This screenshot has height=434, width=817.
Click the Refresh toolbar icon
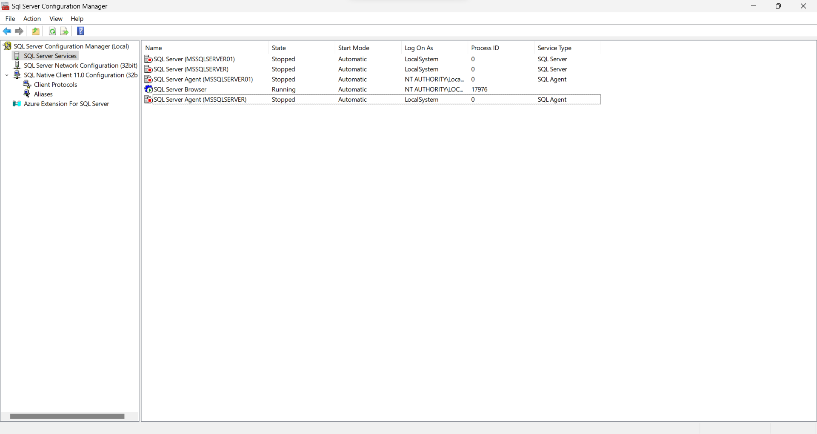click(52, 31)
